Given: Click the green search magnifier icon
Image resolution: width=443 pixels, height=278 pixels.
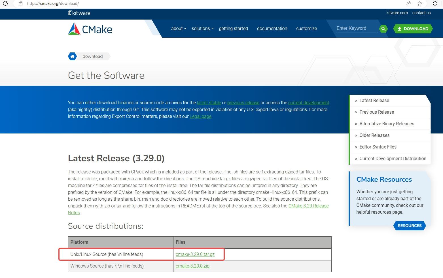Looking at the screenshot, I should pos(383,29).
